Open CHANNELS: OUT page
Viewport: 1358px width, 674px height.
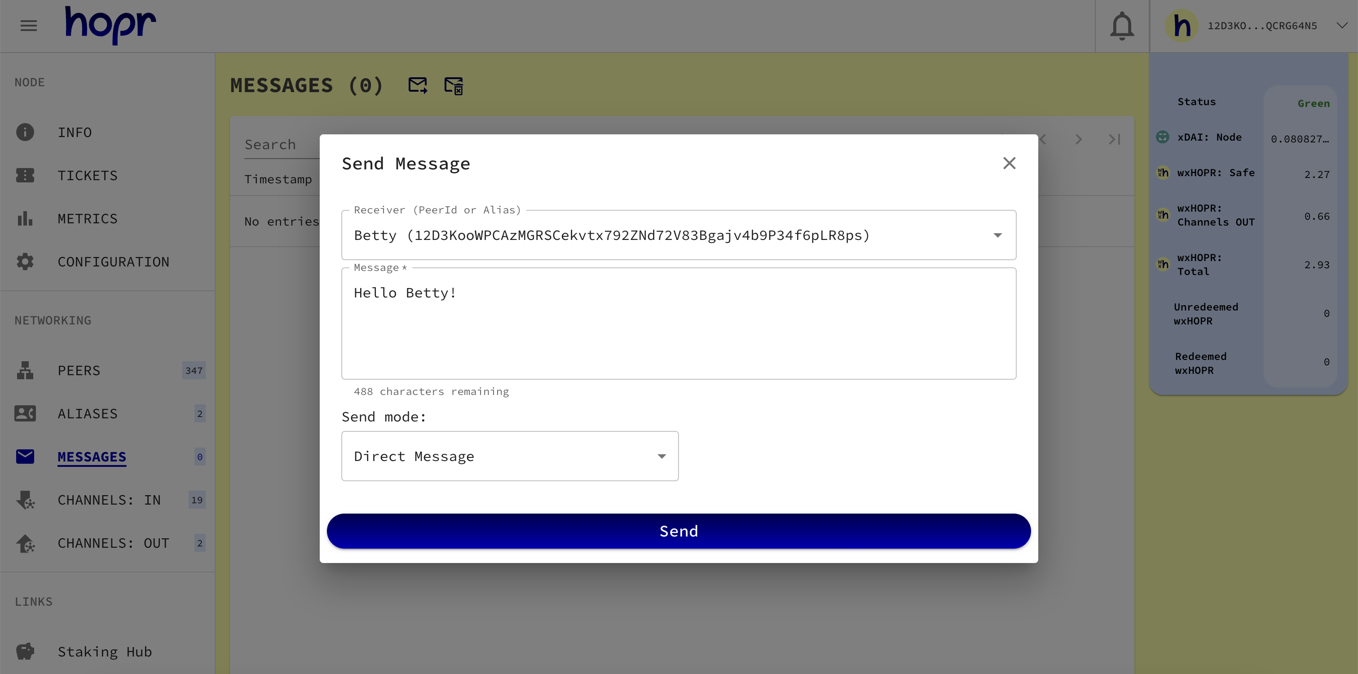point(113,543)
